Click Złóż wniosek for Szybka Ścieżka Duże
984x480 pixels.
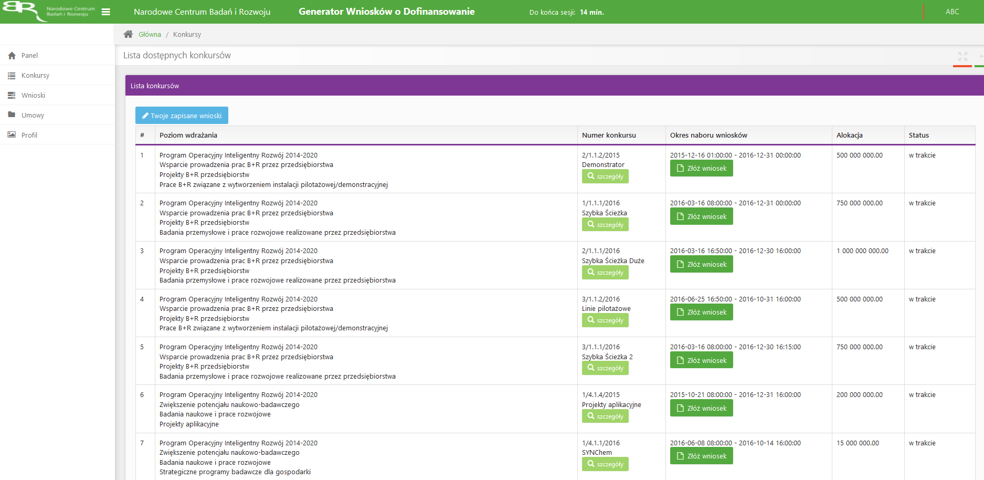click(702, 264)
